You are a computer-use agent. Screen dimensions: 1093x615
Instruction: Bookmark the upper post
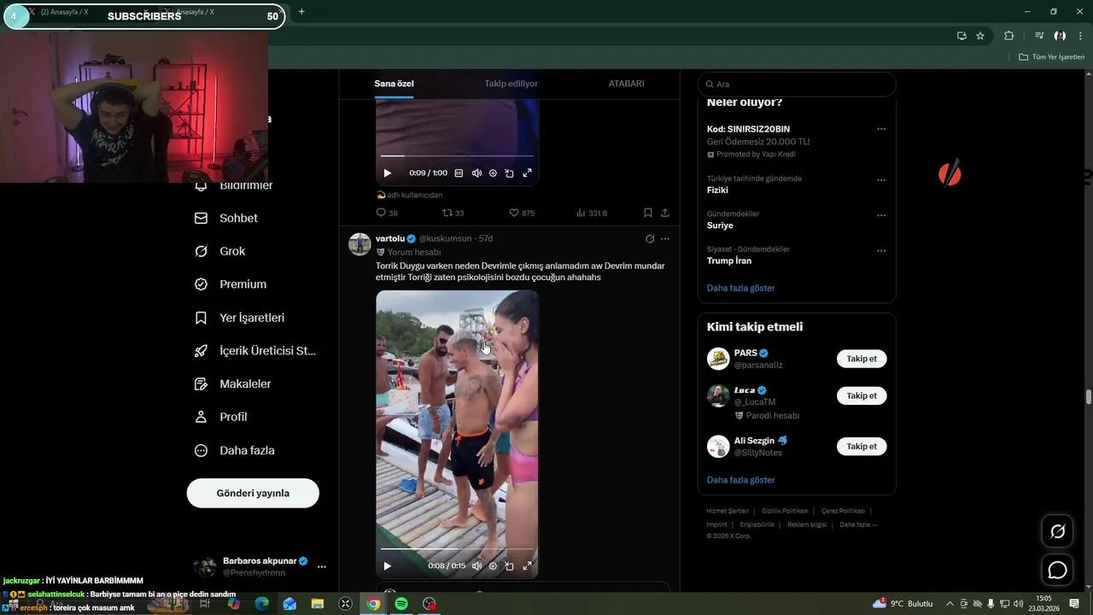[x=647, y=213]
